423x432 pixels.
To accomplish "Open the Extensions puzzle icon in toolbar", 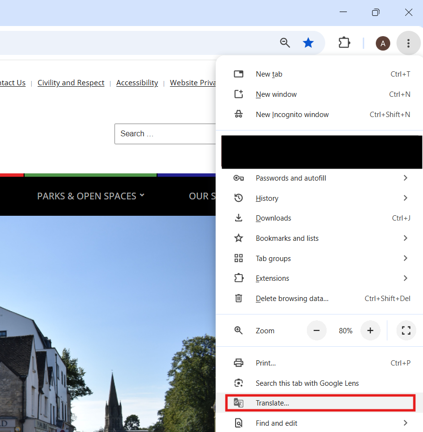I will click(344, 43).
